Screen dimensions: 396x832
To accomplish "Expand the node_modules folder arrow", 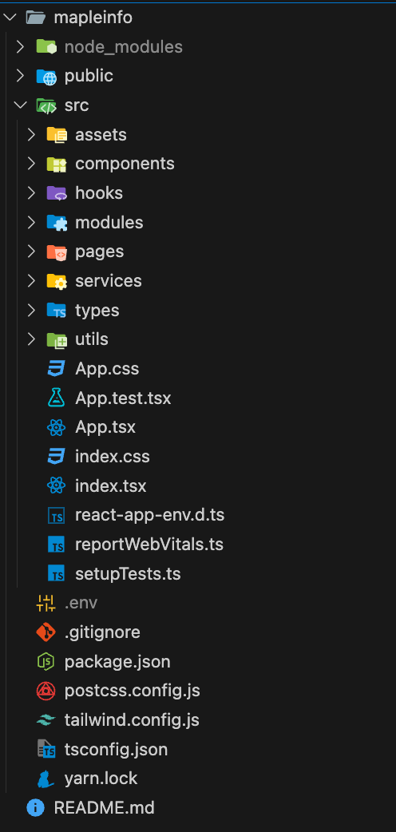I will coord(20,46).
